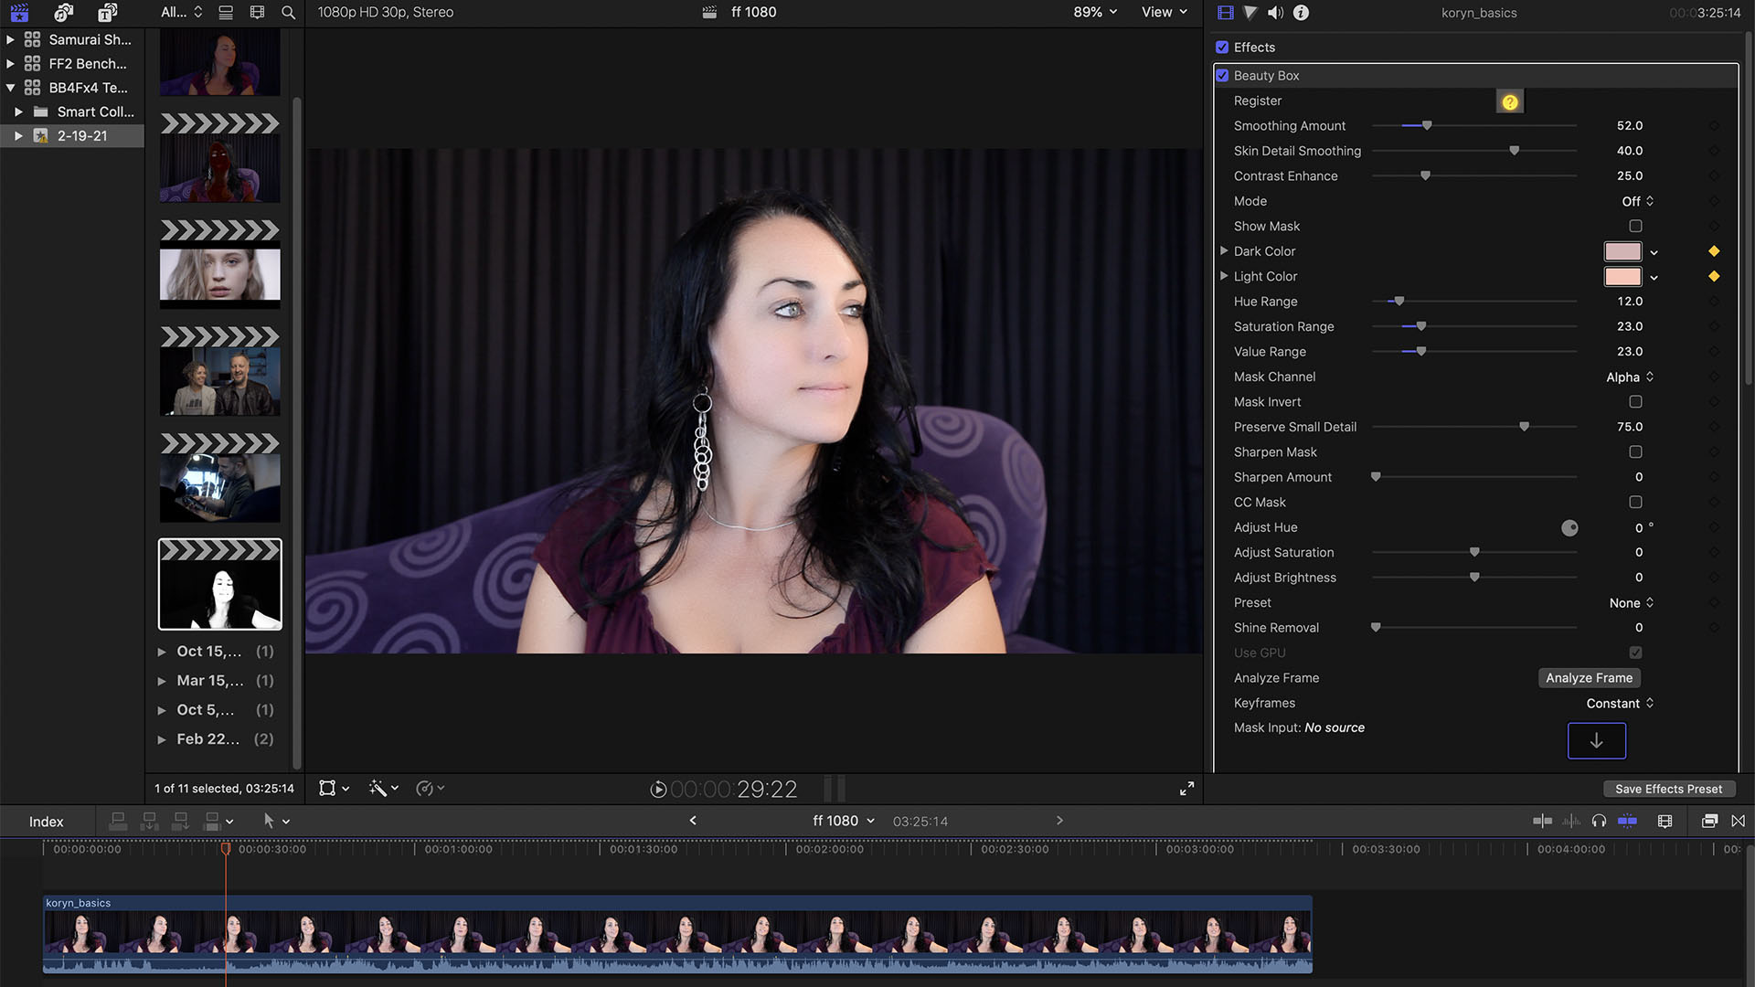This screenshot has height=987, width=1755.
Task: Open the info inspector icon
Action: click(x=1301, y=13)
